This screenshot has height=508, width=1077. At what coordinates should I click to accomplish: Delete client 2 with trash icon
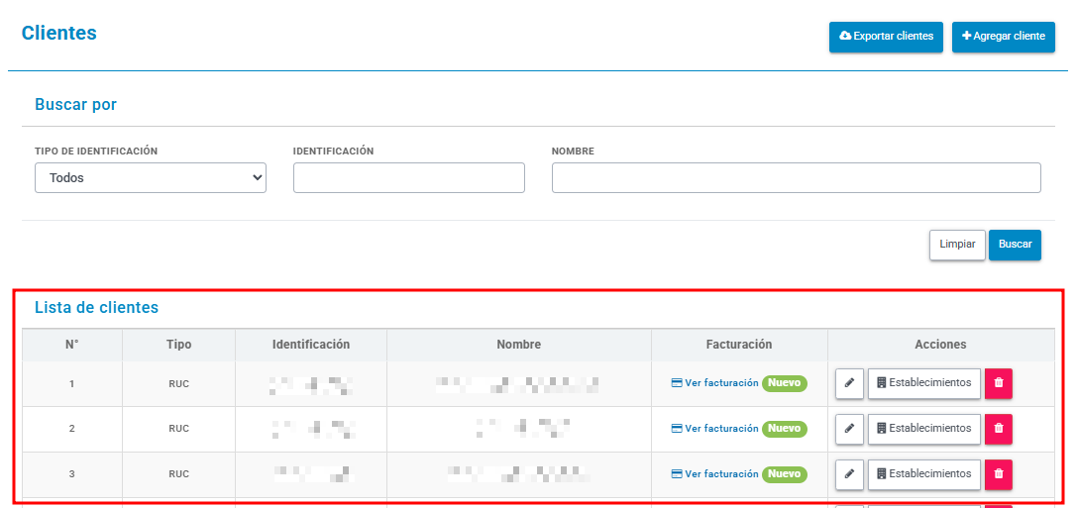click(999, 429)
